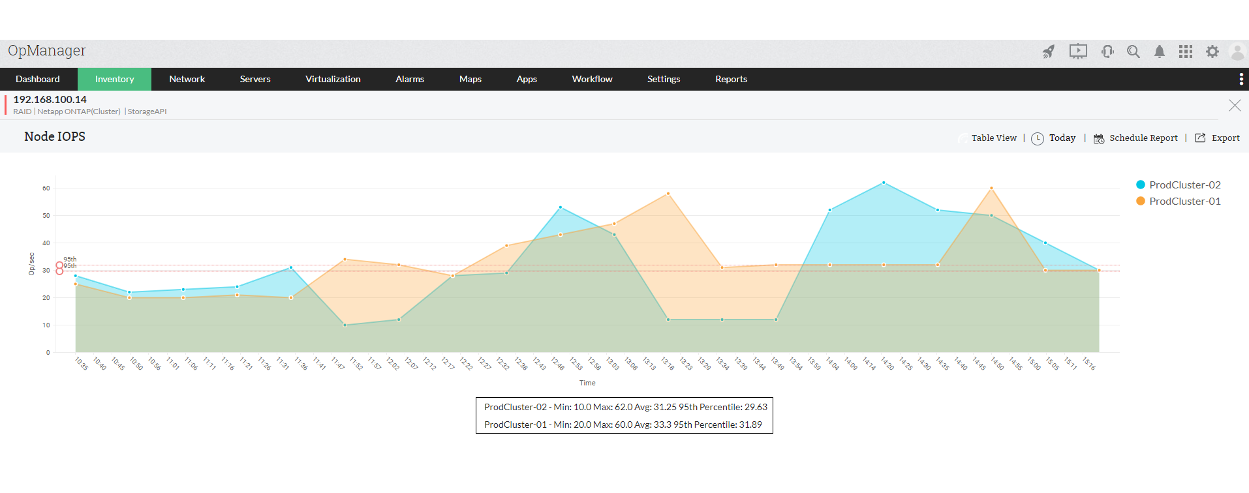Click the StorageAPI label under the IP
1249x493 pixels.
147,112
